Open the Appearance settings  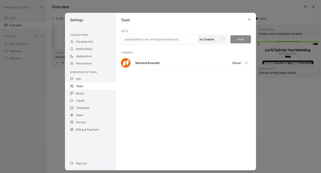pos(84,56)
